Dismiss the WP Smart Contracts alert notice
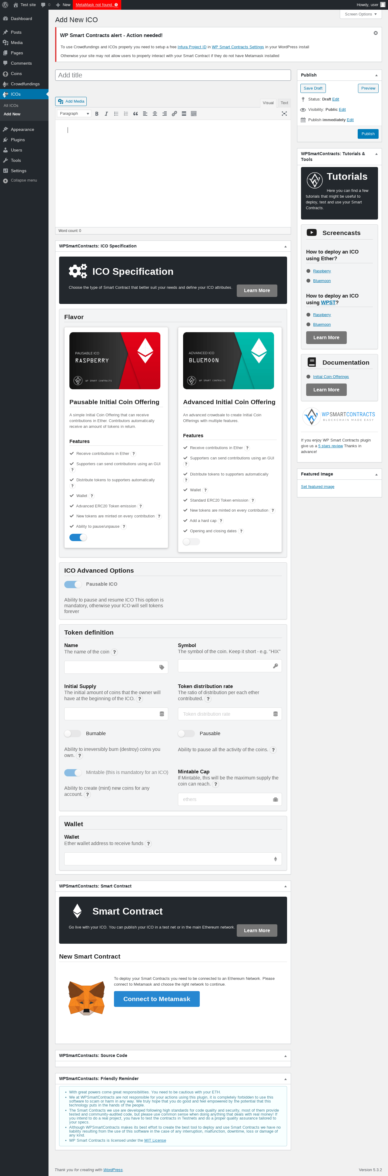 coord(376,33)
